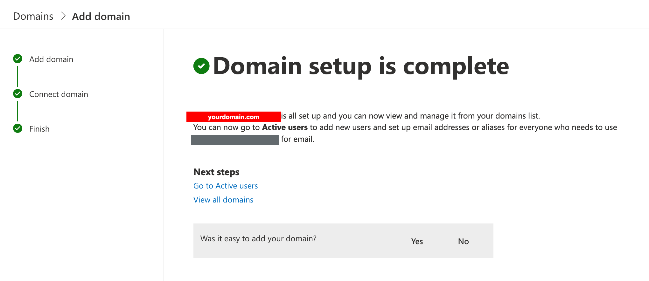The width and height of the screenshot is (649, 281).
Task: Answer Yes to the feedback question
Action: (x=417, y=242)
